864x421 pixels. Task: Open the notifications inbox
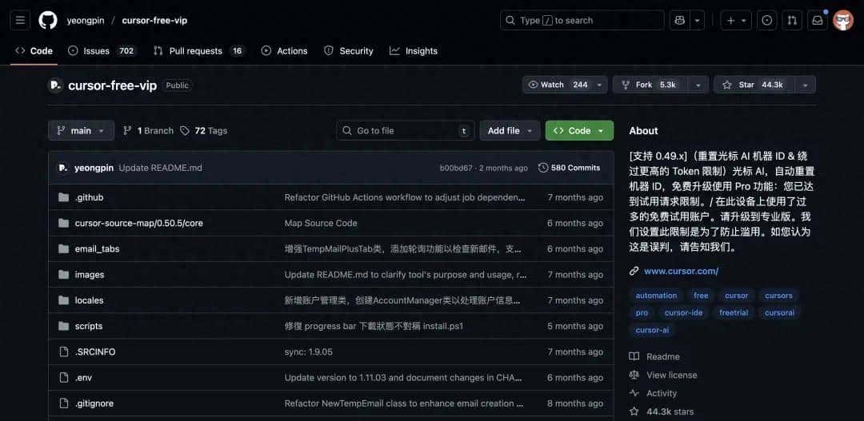click(x=818, y=20)
